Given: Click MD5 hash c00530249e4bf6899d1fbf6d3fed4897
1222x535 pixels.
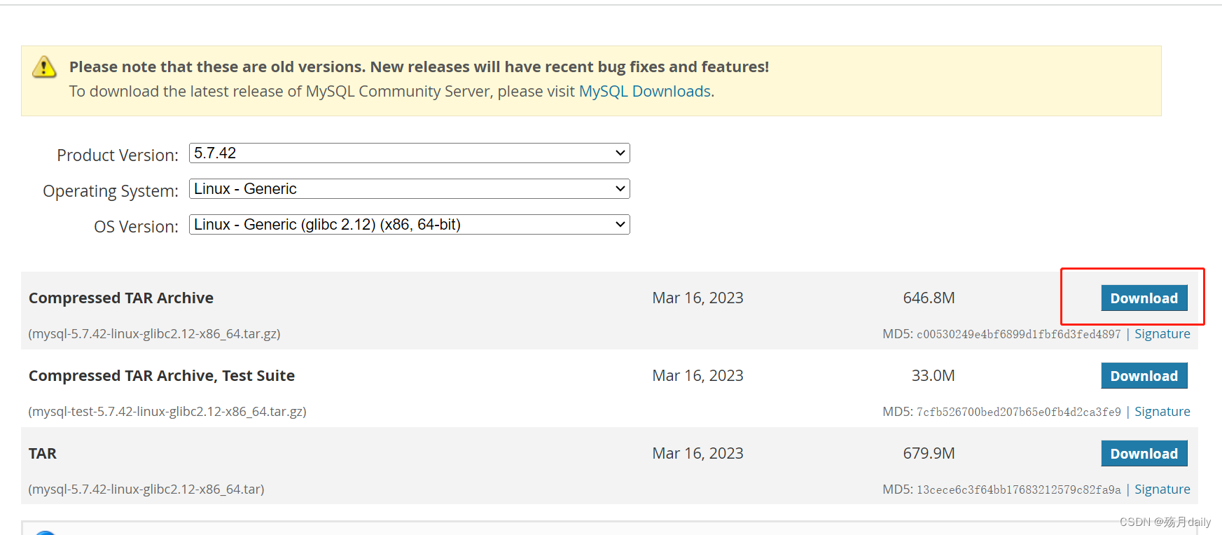Looking at the screenshot, I should (x=1019, y=335).
